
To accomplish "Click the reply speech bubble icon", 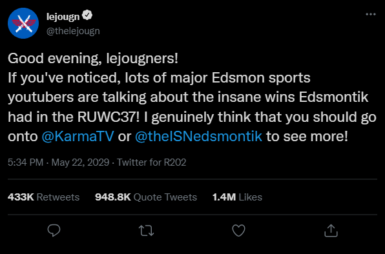I will tap(54, 230).
